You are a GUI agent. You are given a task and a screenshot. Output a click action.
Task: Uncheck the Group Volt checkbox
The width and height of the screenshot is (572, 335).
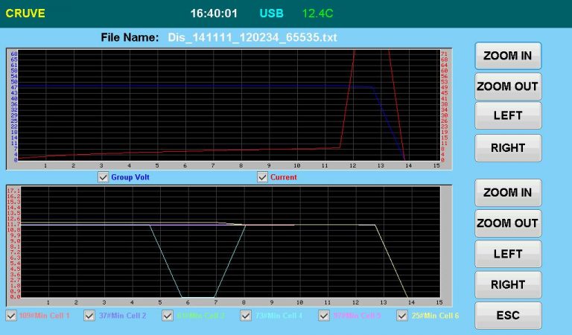[104, 177]
